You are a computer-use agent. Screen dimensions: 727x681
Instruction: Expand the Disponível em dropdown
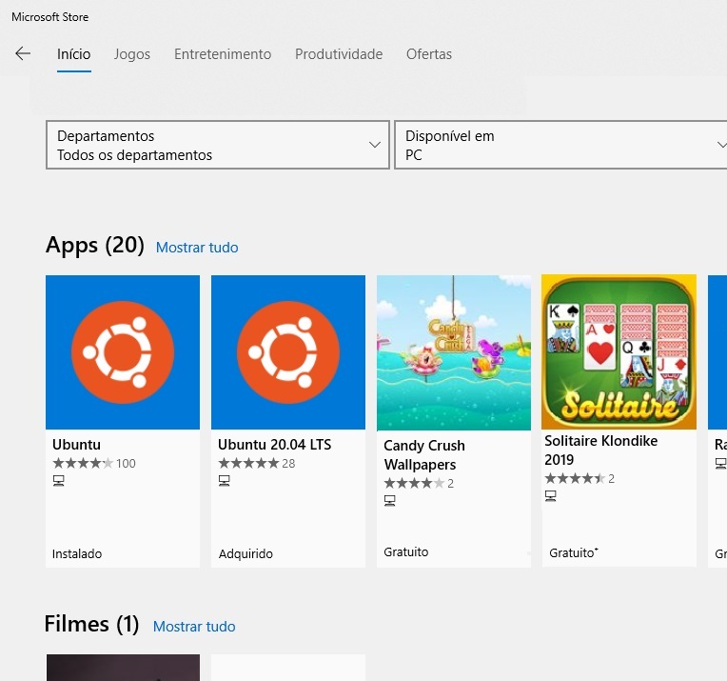tap(561, 145)
